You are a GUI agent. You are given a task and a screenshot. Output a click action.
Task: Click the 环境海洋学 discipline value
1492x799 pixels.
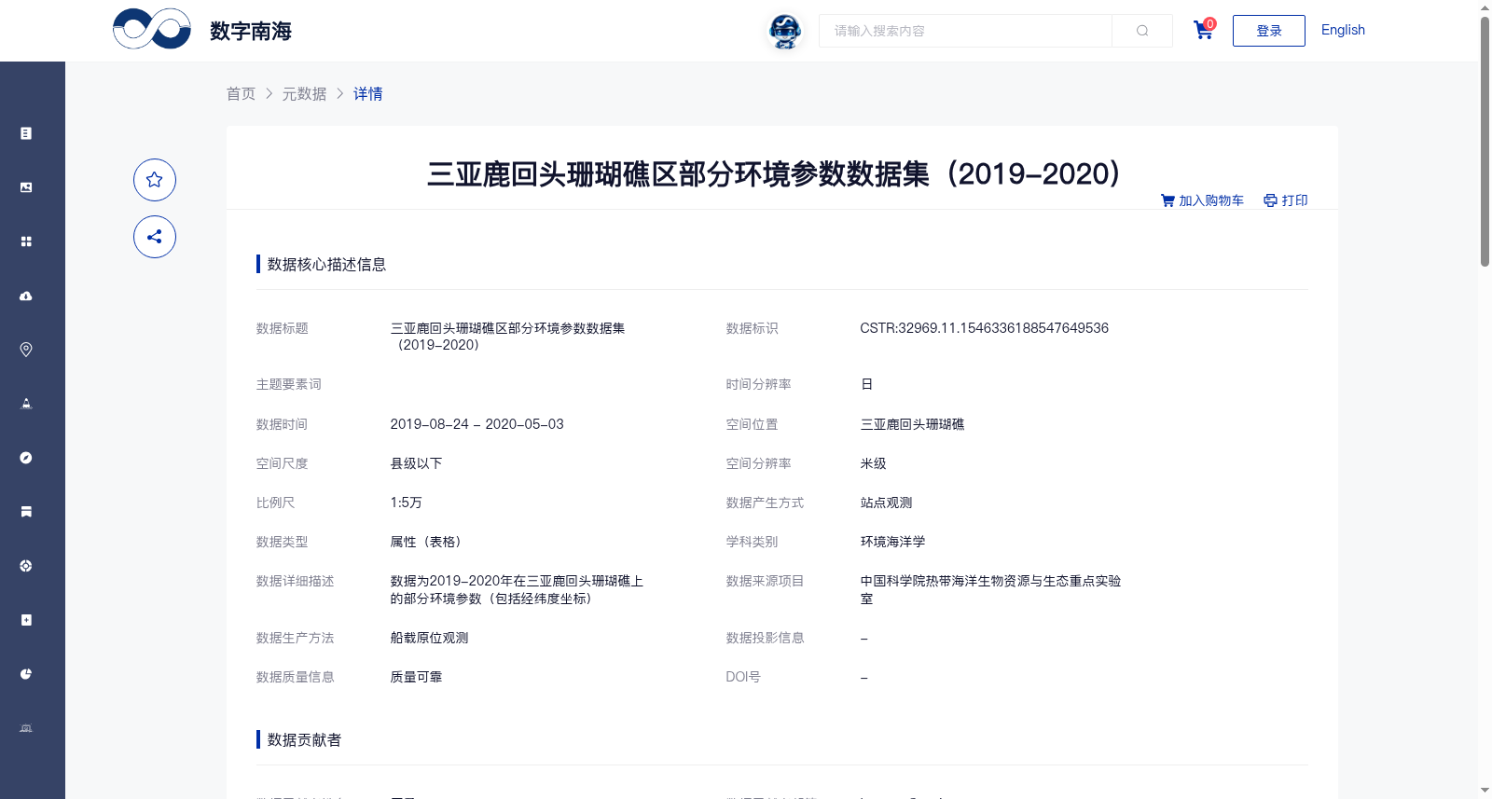click(x=892, y=542)
